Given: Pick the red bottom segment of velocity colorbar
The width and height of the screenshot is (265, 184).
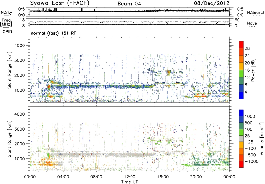Looking at the screenshot, I should 241,164.
